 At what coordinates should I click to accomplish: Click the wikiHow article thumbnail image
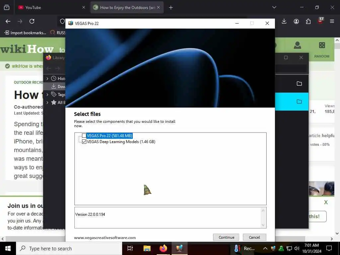pos(321,189)
